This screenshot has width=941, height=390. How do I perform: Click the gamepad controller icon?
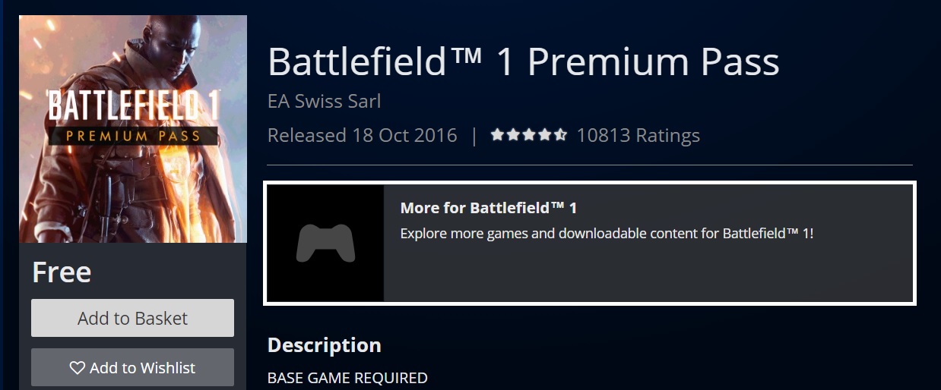(325, 244)
